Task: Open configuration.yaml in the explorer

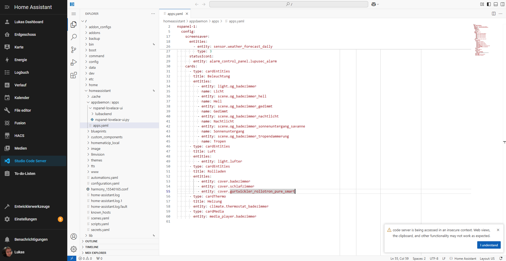Action: point(105,183)
